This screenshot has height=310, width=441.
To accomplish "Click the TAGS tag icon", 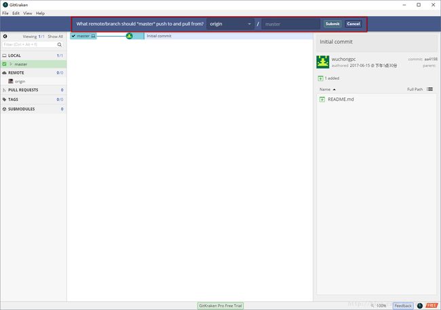I will click(x=4, y=99).
